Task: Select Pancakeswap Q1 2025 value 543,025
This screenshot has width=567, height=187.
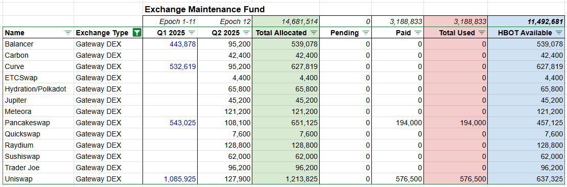Action: coord(170,123)
